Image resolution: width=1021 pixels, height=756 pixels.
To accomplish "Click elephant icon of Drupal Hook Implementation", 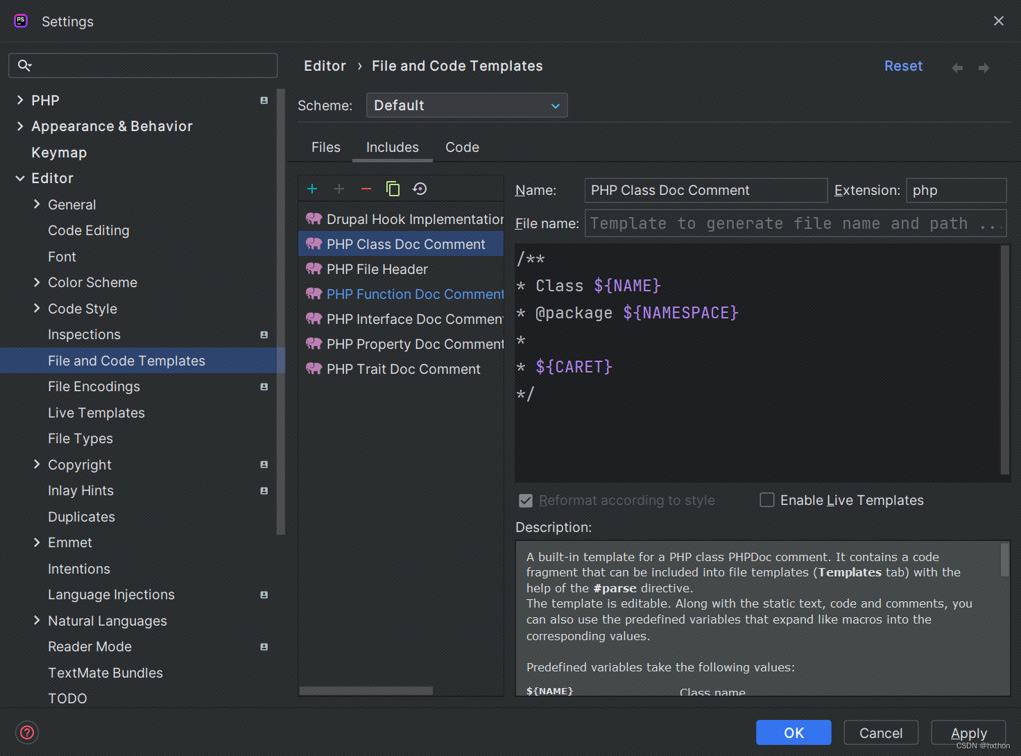I will pyautogui.click(x=314, y=218).
